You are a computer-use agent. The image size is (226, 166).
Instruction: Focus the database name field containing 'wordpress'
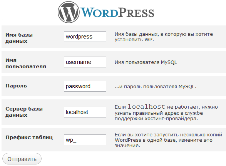(85, 37)
